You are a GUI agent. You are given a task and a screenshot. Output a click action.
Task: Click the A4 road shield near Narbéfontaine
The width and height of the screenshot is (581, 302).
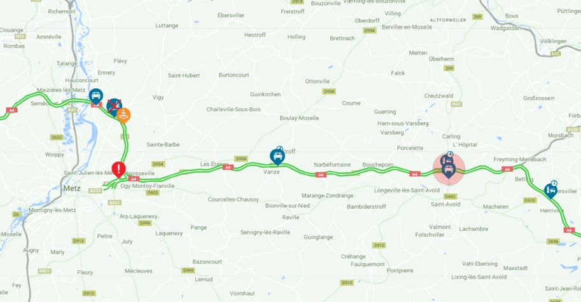[x=321, y=175]
